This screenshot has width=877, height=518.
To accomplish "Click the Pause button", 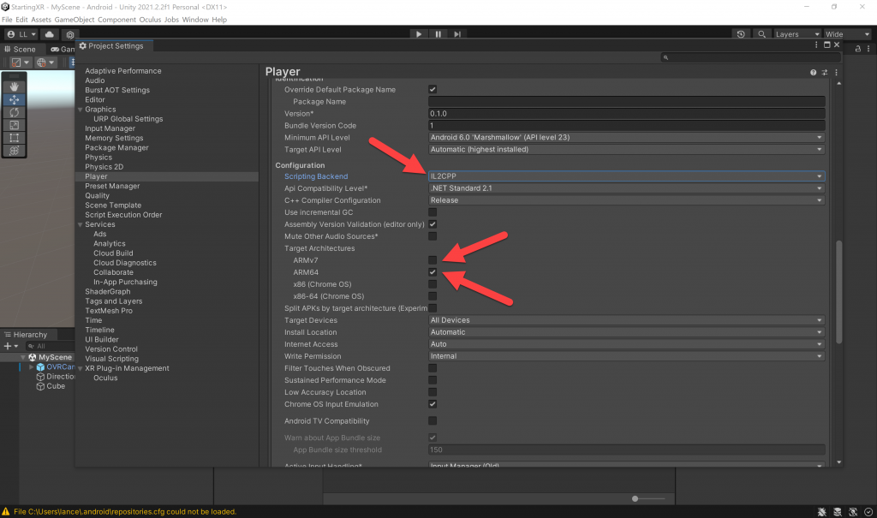I will tap(438, 34).
